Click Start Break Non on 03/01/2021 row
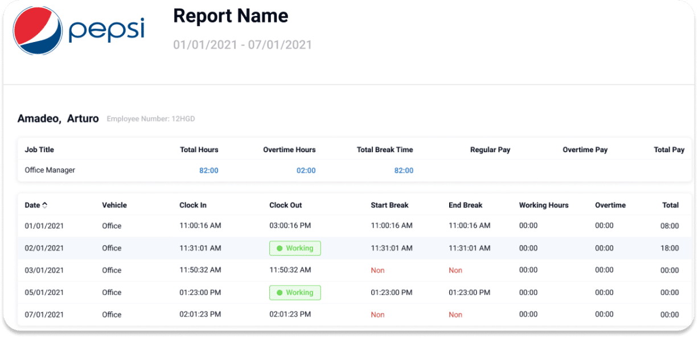Image resolution: width=698 pixels, height=338 pixels. 377,270
